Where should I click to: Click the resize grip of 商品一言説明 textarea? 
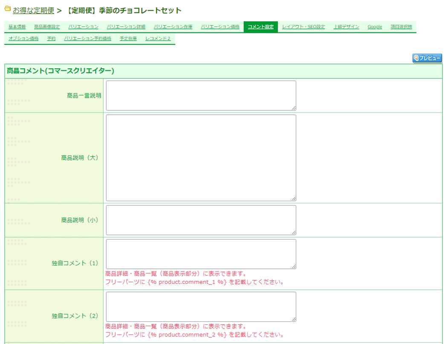[294, 108]
